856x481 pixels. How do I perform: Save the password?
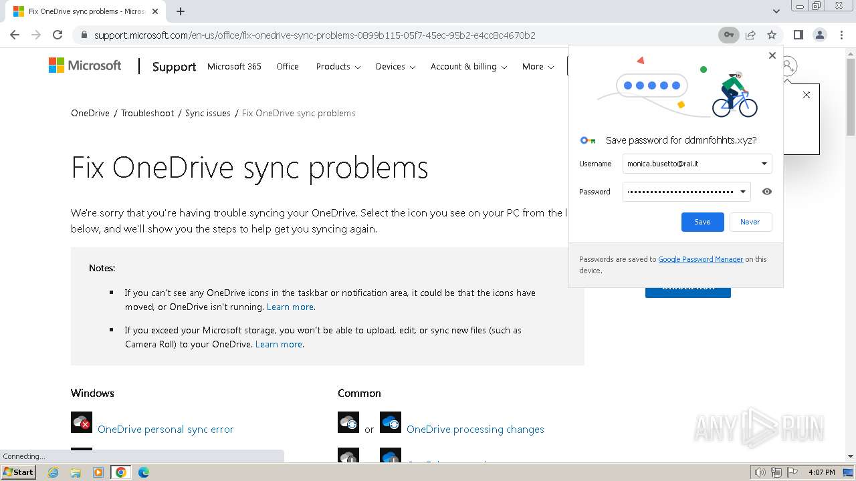pos(702,222)
